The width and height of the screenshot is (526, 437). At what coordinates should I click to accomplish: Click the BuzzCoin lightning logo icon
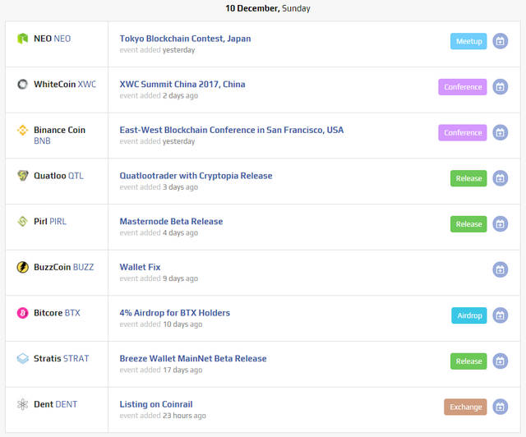point(22,267)
